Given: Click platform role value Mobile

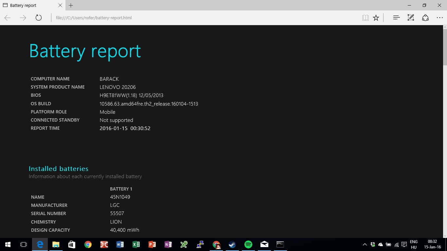Looking at the screenshot, I should point(107,112).
